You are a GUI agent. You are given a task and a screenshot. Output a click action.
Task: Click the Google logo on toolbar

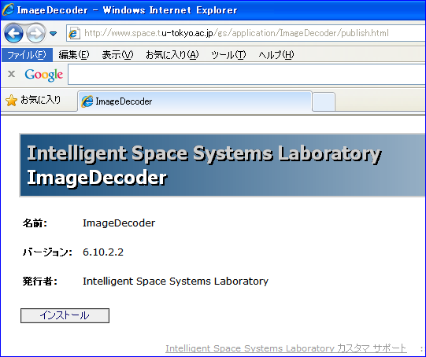(44, 75)
